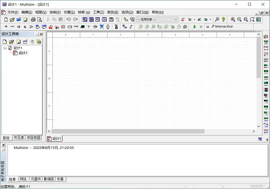Toggle the spreadsheet view icon
The width and height of the screenshot is (270, 189).
coord(91,19)
